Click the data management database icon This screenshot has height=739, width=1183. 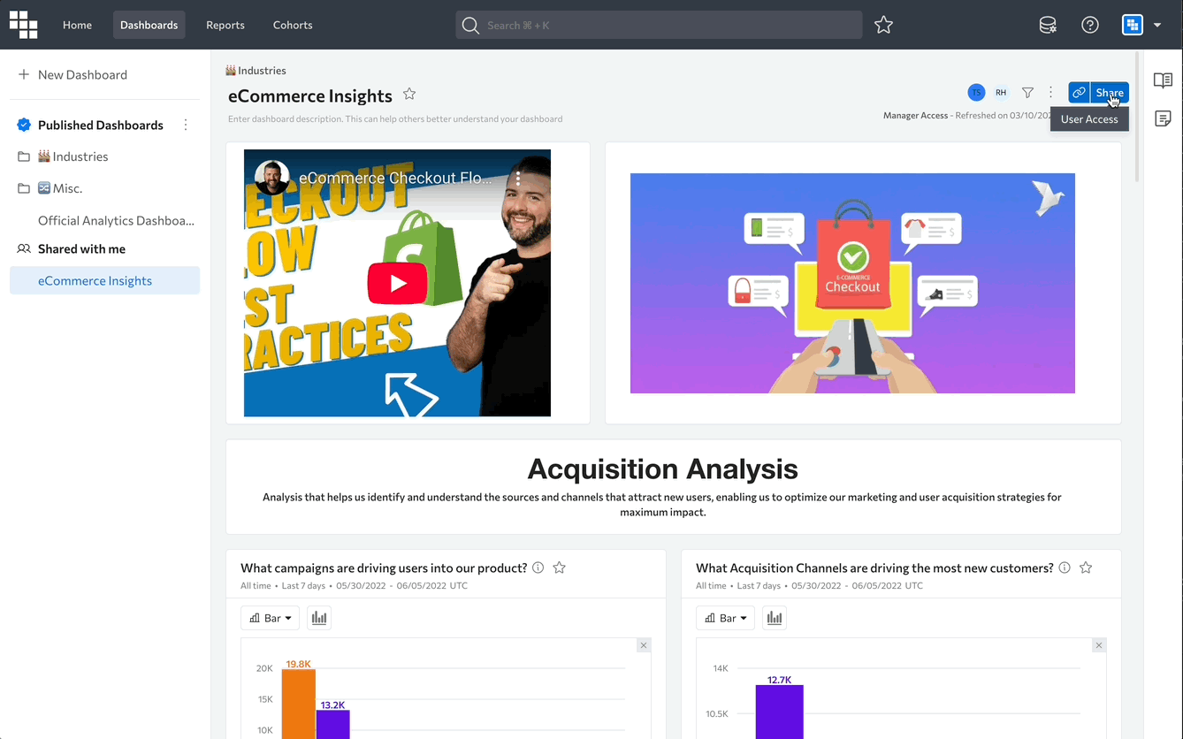click(x=1048, y=25)
